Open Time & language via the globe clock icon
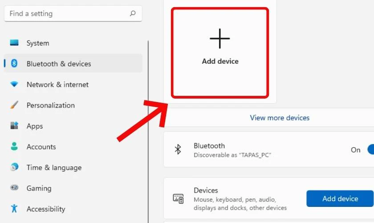The height and width of the screenshot is (223, 374). pyautogui.click(x=14, y=168)
